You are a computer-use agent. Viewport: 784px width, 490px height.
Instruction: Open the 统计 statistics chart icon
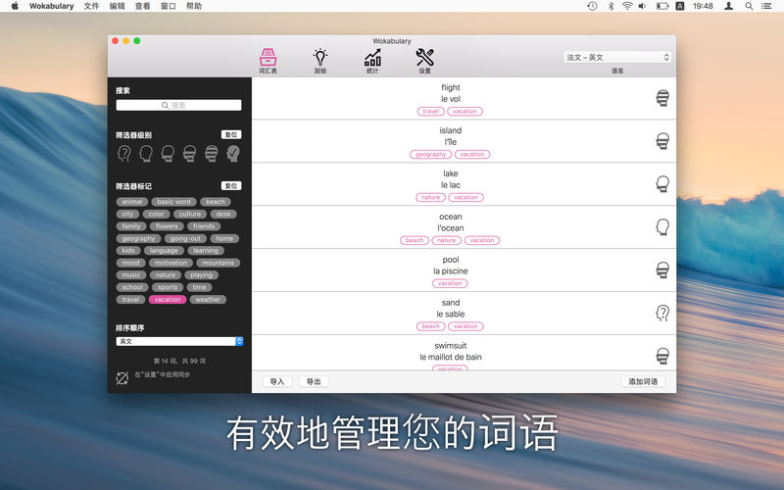[x=372, y=61]
